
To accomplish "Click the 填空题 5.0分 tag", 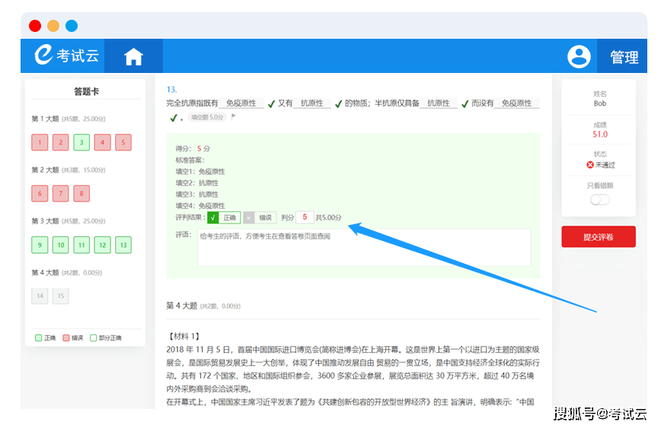I will coord(207,117).
